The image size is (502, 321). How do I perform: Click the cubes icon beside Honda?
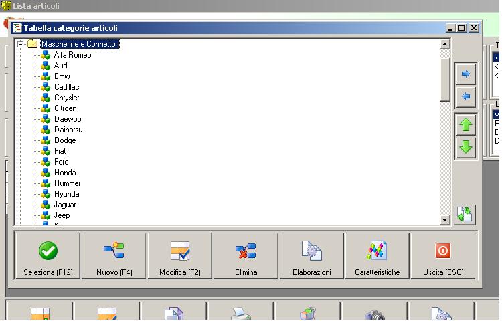coord(46,173)
